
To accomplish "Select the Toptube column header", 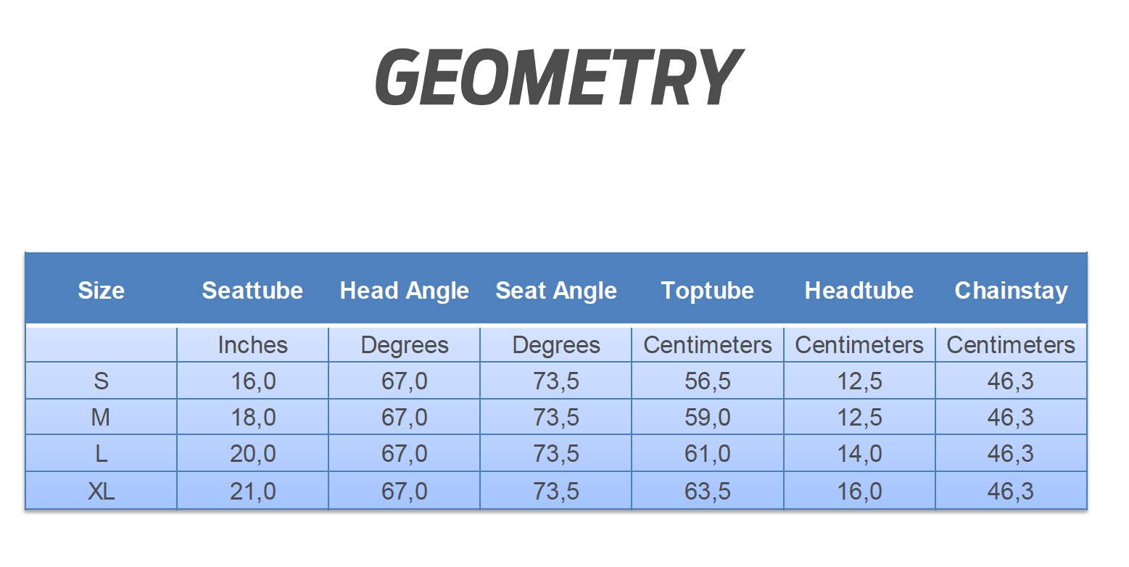I will click(x=707, y=291).
